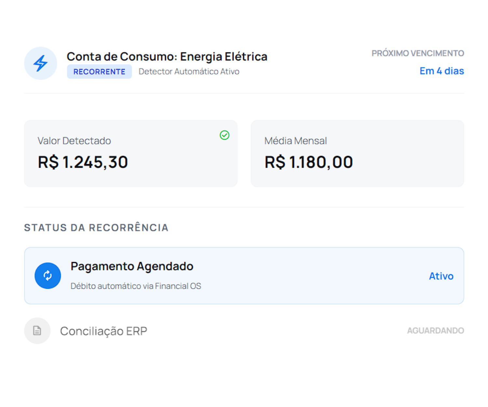Click the 'Em 4 dias' due date
The height and width of the screenshot is (407, 488).
441,71
